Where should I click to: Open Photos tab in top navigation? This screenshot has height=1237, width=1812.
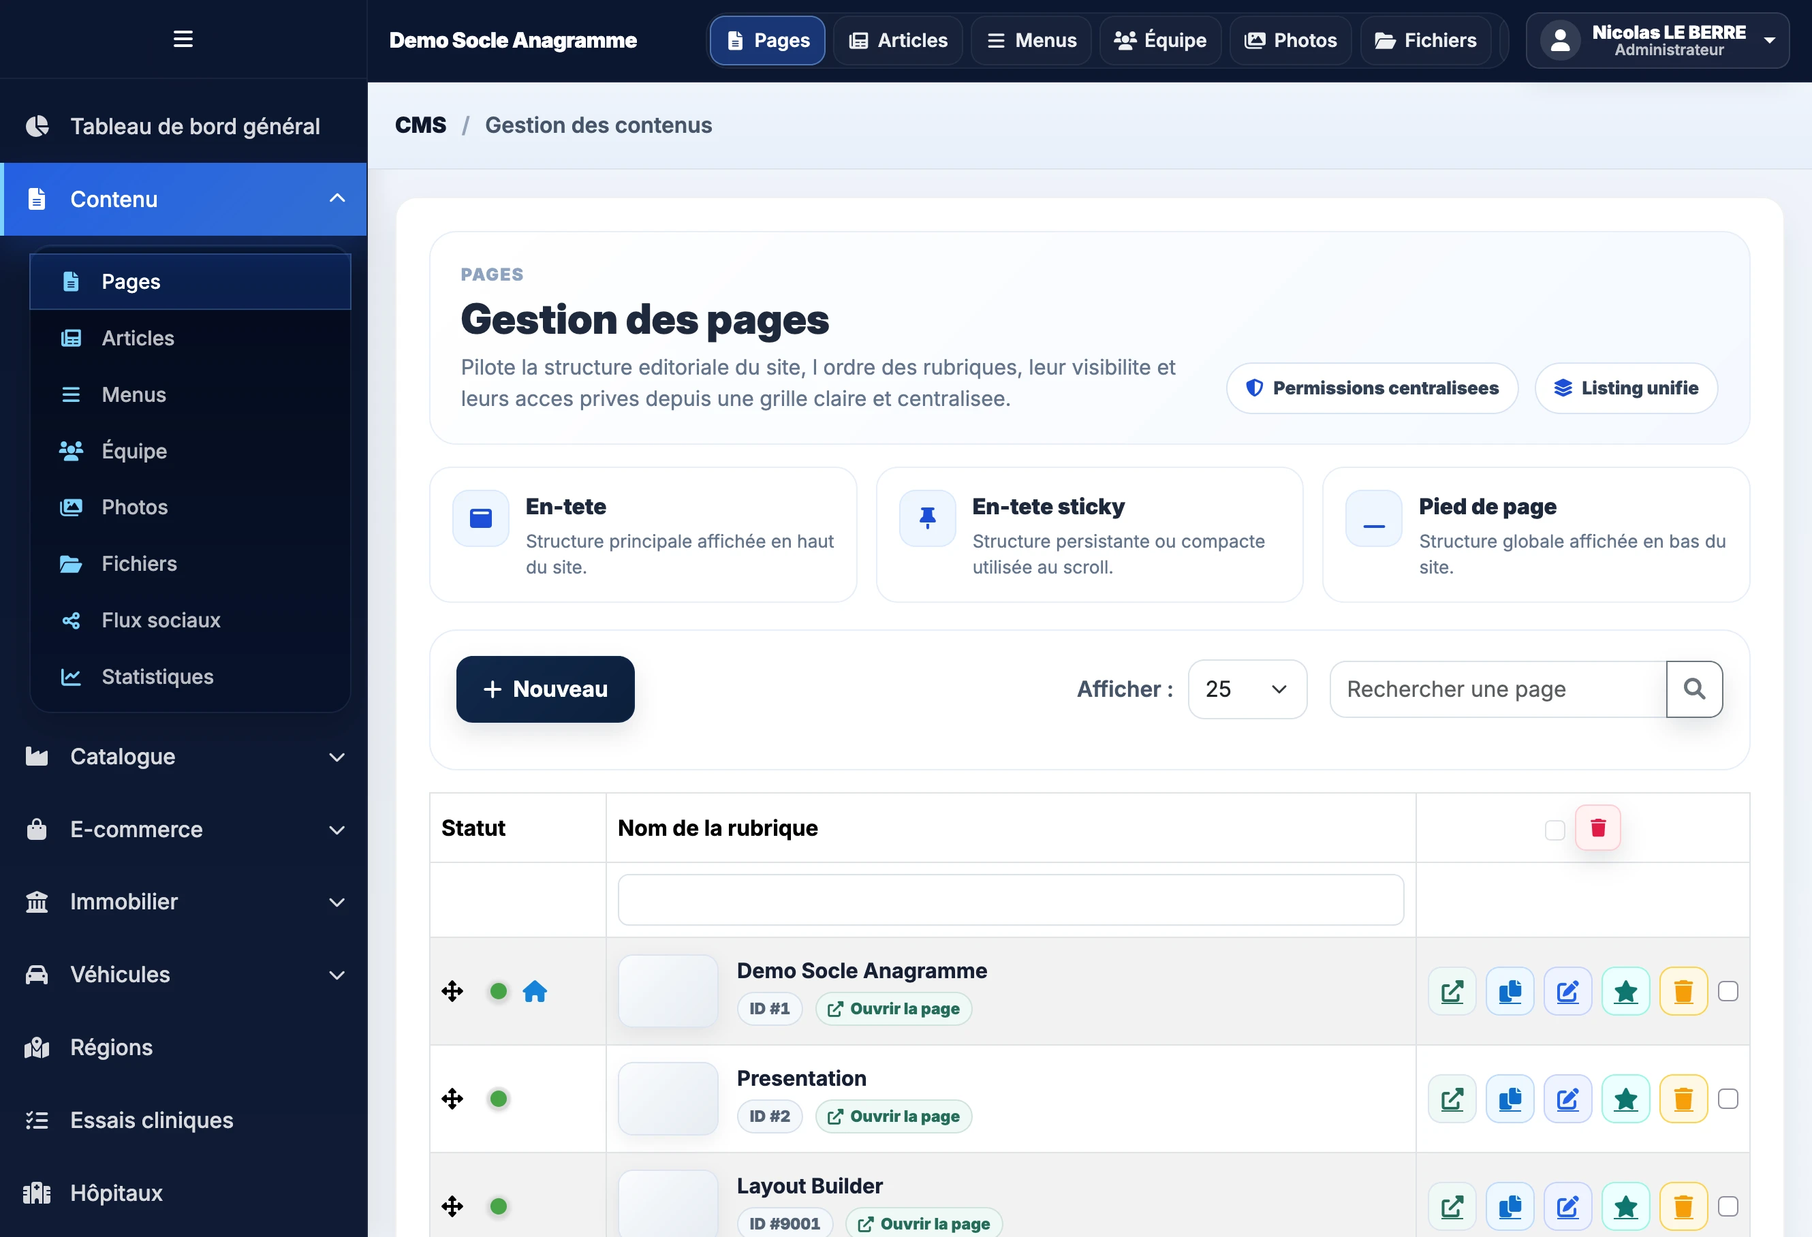click(x=1290, y=41)
